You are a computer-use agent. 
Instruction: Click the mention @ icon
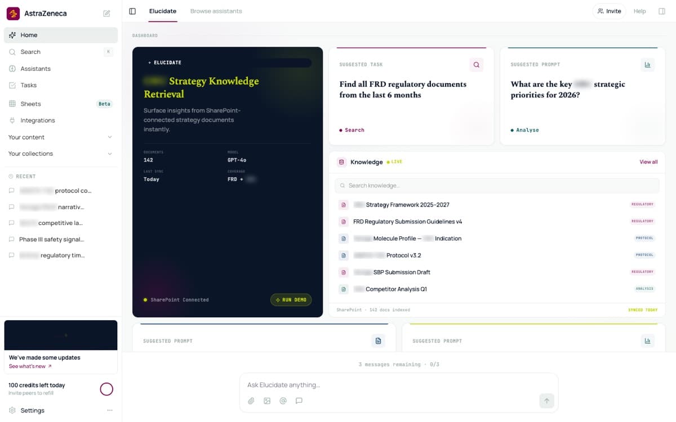(283, 401)
